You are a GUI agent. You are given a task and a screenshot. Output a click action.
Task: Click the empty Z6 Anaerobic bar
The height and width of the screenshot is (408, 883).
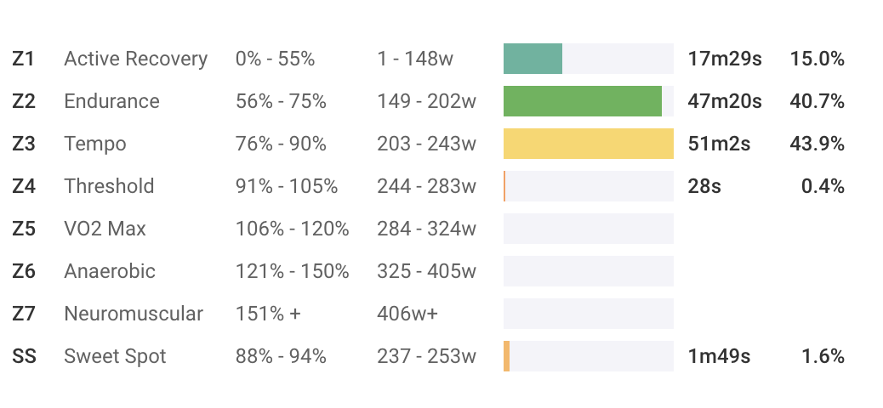[x=589, y=271]
